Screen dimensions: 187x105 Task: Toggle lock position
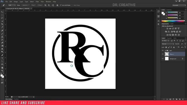point(172,47)
